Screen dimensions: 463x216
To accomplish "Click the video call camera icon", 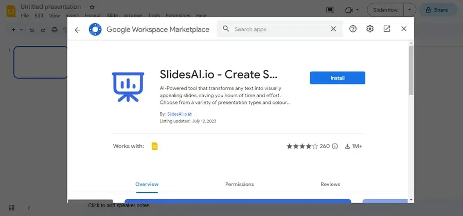I will [x=349, y=10].
